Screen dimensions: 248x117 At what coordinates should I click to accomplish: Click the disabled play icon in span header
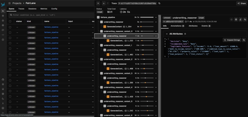click(x=231, y=20)
